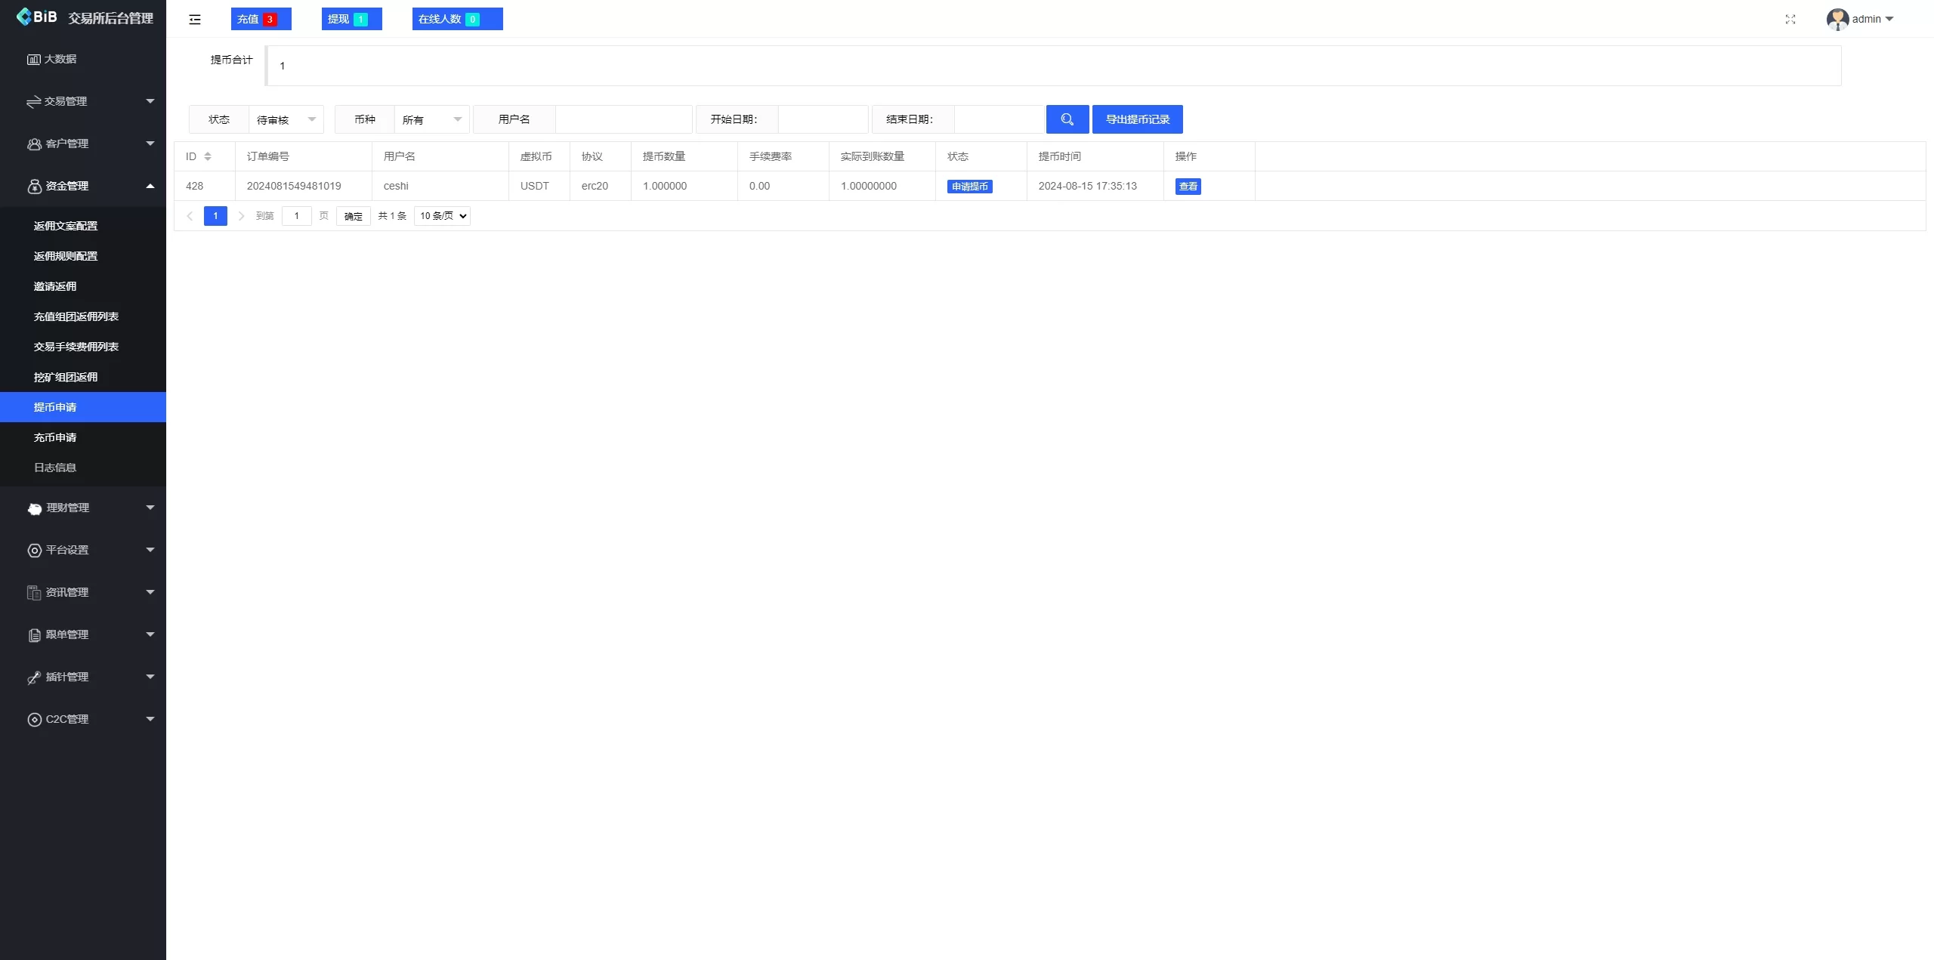Click the magnifier search button

pos(1067,119)
